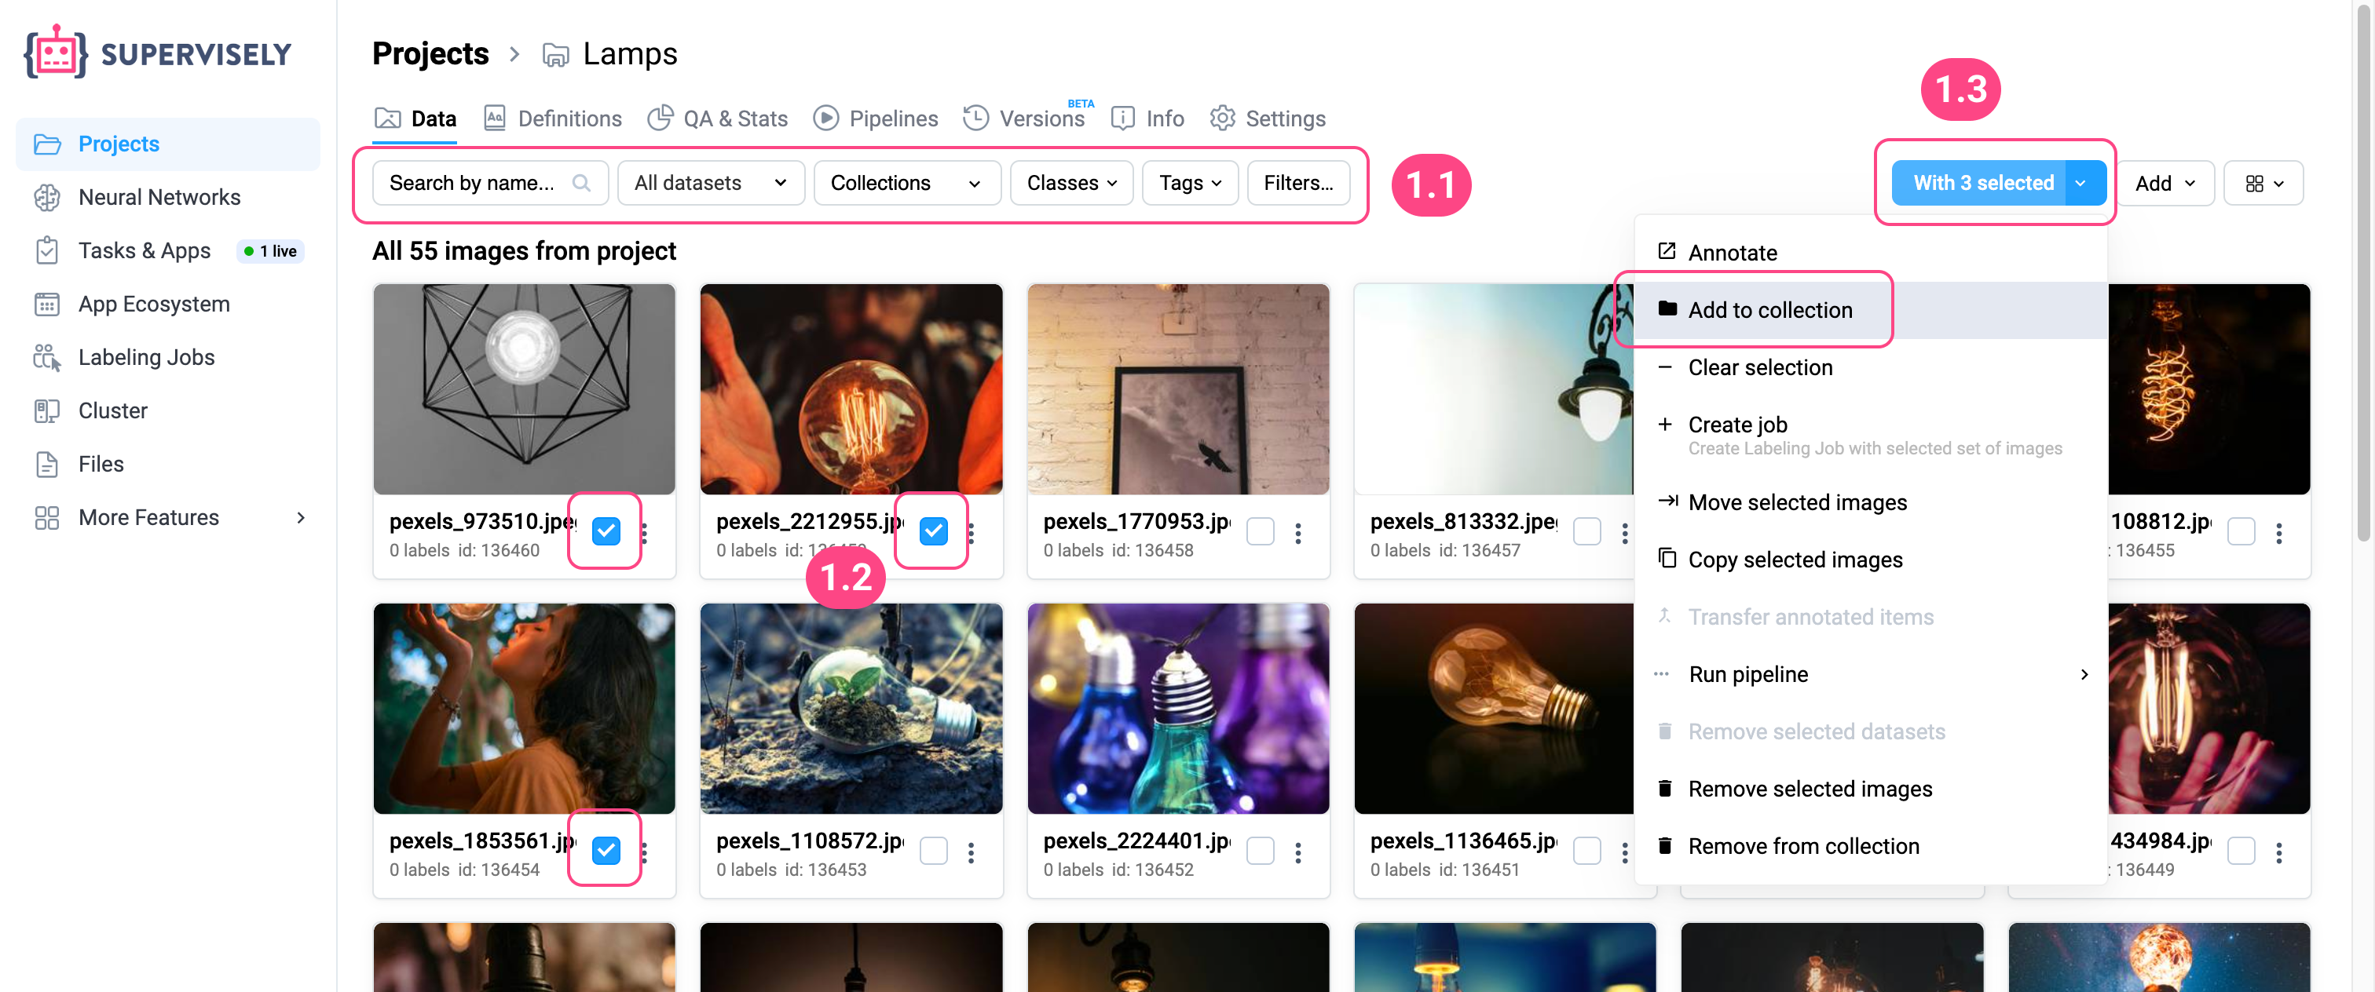Open the Pipelines tab
2375x992 pixels.
click(x=876, y=119)
